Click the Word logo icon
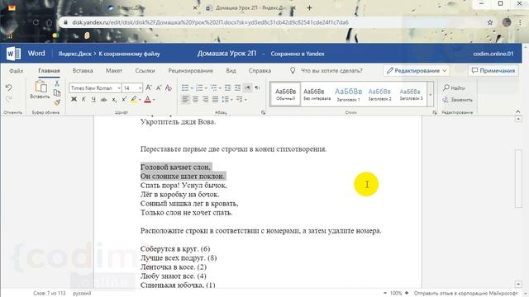 click(x=14, y=54)
